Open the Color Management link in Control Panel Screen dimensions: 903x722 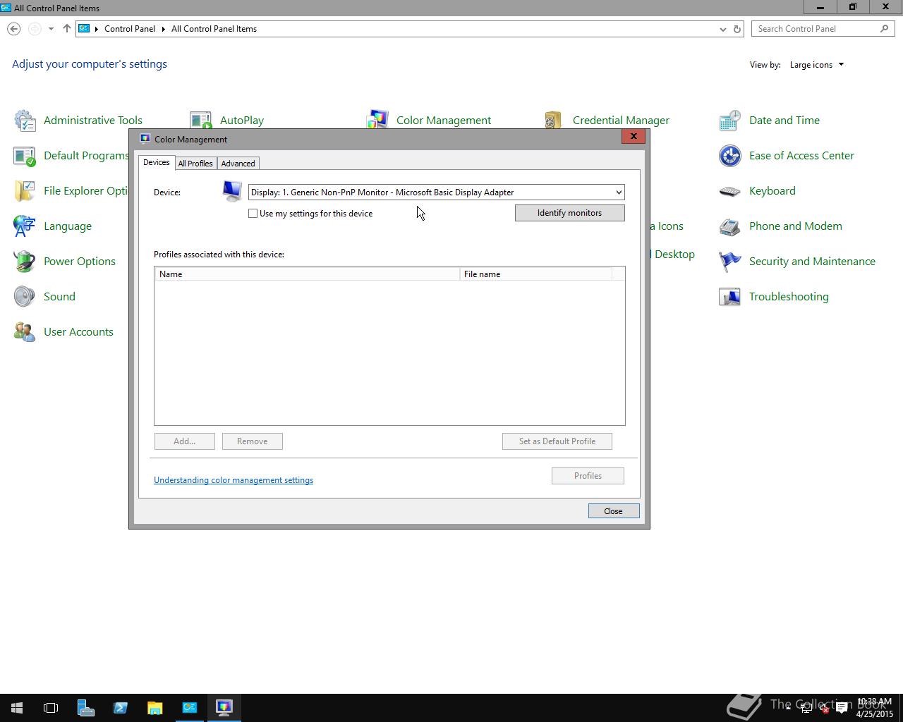(444, 121)
